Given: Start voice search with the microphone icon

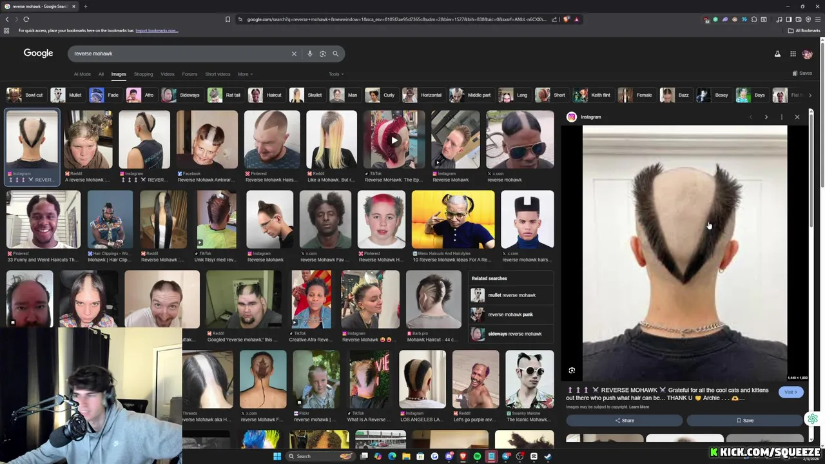Looking at the screenshot, I should pyautogui.click(x=310, y=53).
